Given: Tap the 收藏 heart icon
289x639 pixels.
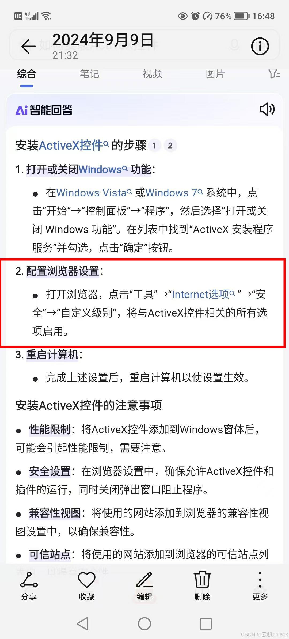Looking at the screenshot, I should [86, 586].
